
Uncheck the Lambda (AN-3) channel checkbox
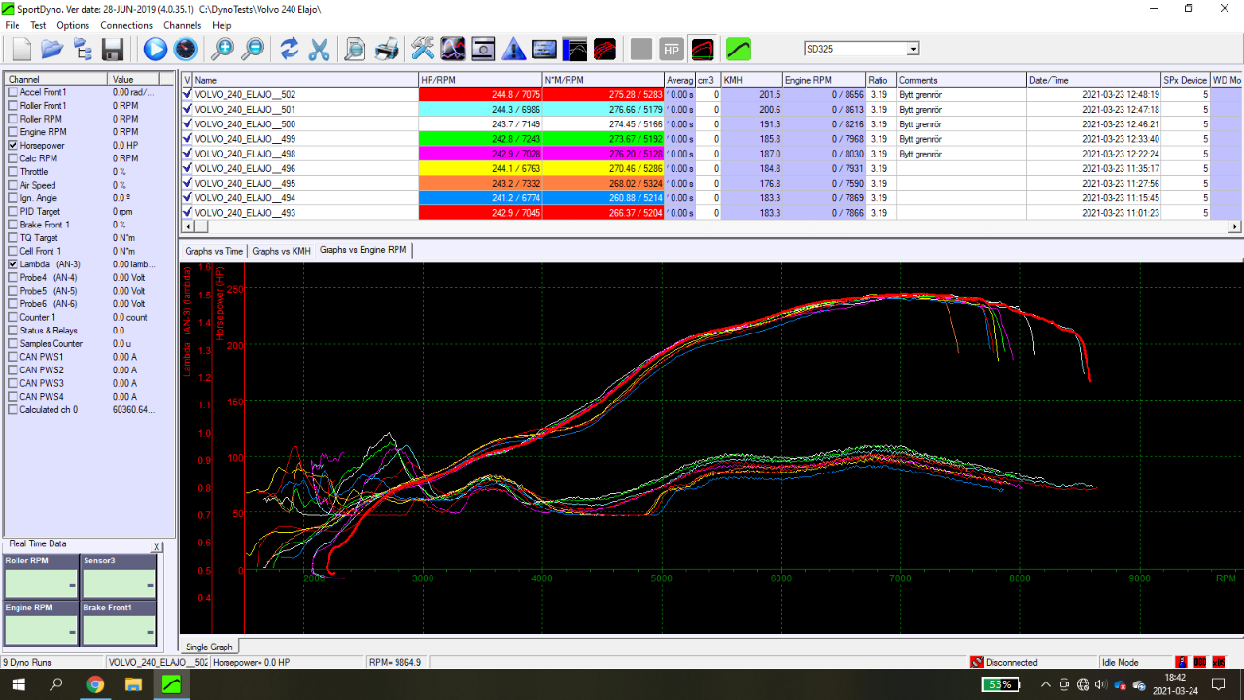point(13,264)
